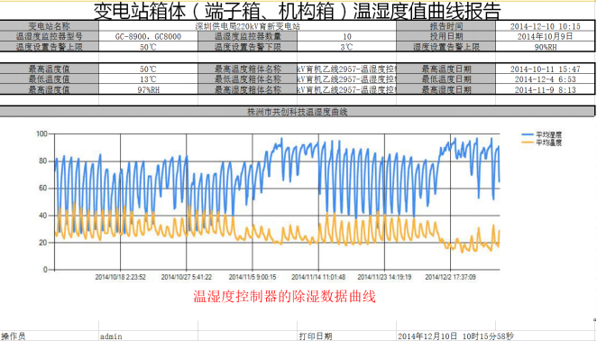Screen dimensions: 597x341
Task: Click the 最高温度日期 label cell
Action: click(445, 69)
